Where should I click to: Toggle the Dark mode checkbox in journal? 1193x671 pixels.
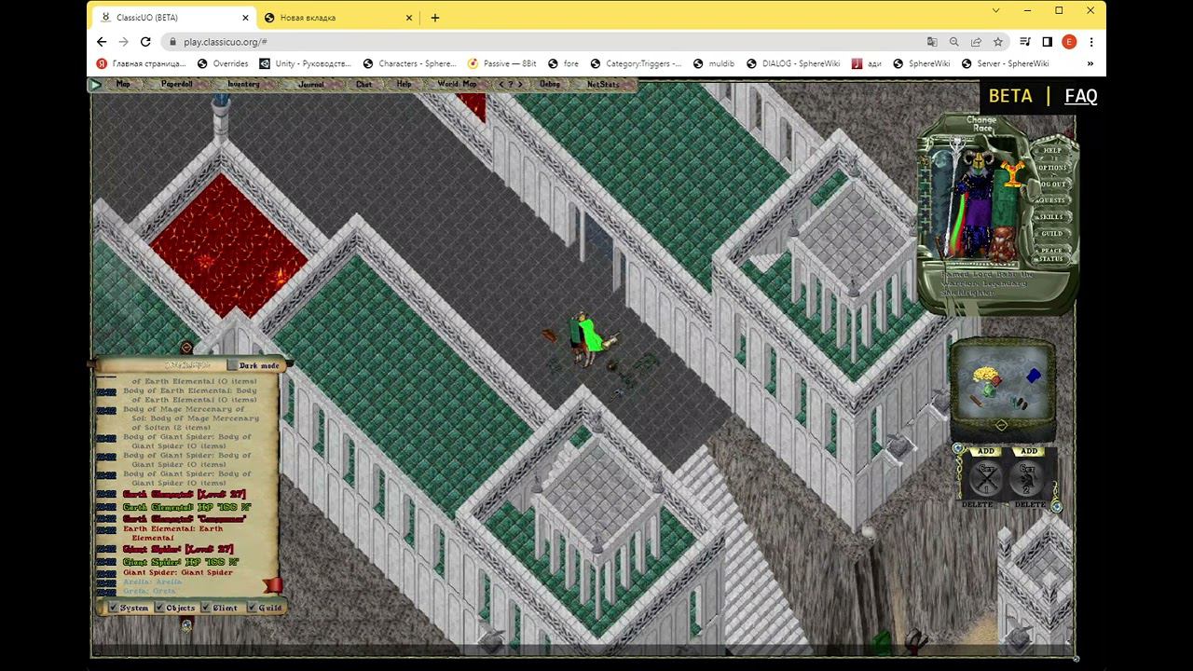pos(232,365)
